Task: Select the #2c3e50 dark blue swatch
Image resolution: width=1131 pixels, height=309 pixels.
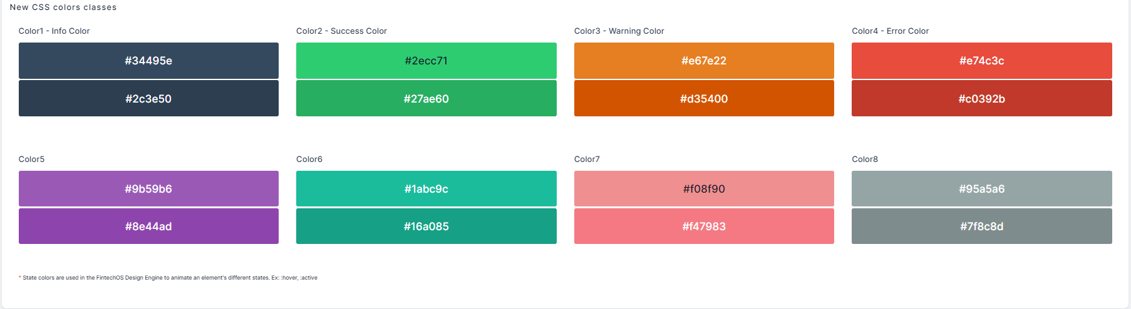Action: click(148, 98)
